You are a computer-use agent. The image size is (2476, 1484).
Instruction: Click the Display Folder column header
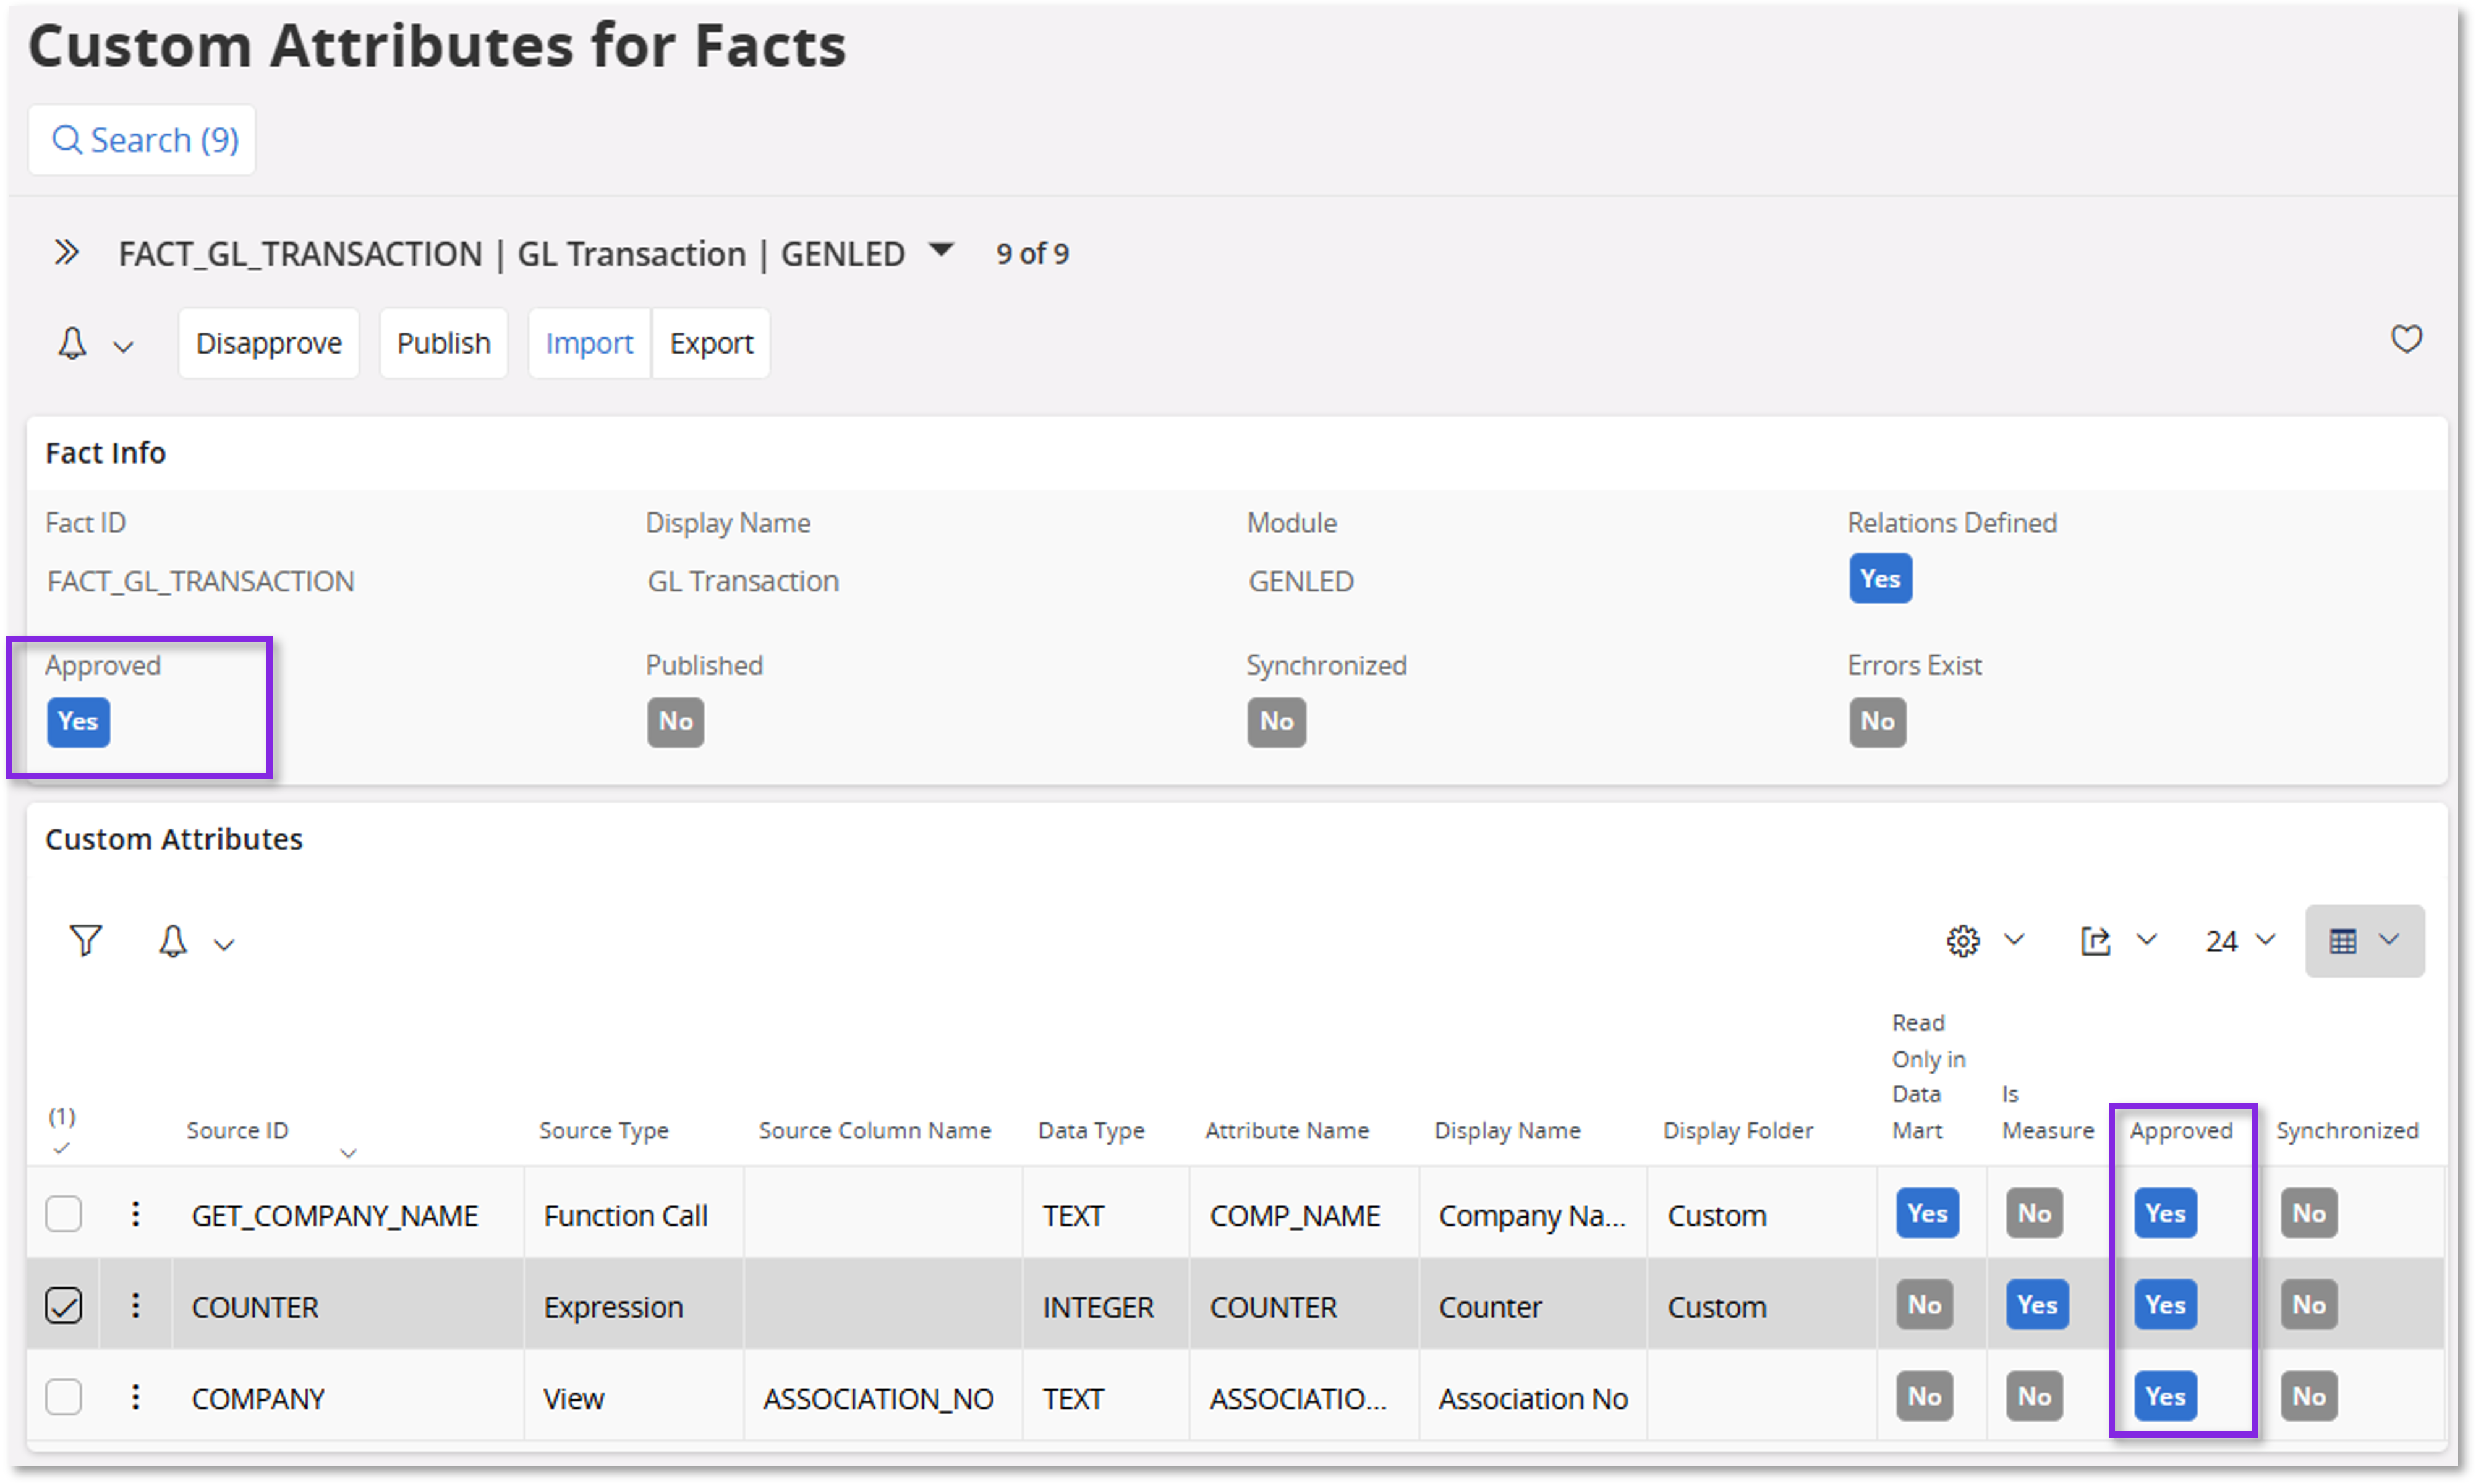[1738, 1131]
